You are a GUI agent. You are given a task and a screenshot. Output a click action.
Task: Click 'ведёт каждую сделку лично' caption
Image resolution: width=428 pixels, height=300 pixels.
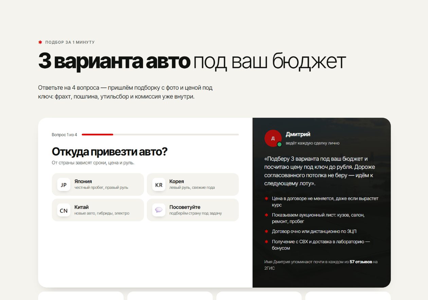pos(313,143)
